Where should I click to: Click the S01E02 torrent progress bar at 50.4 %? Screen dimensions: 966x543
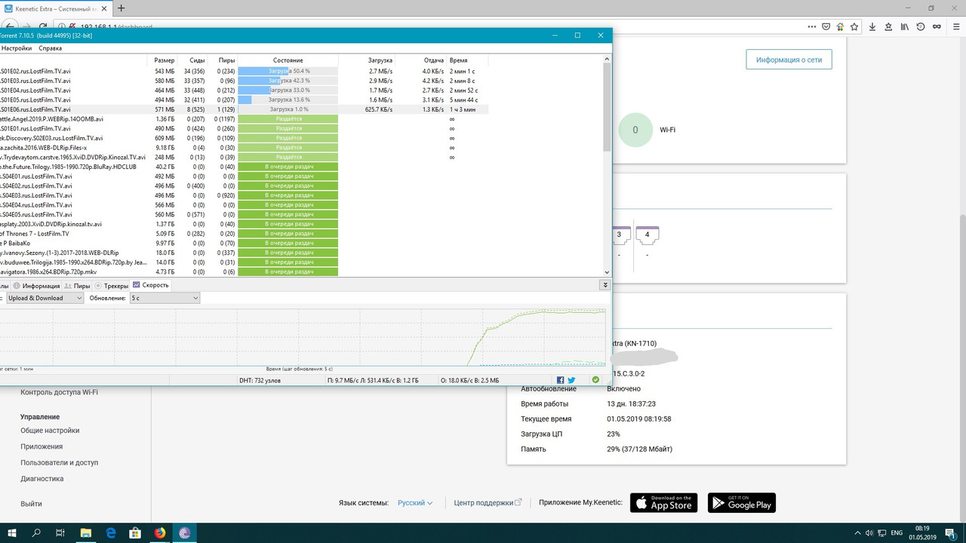point(288,71)
